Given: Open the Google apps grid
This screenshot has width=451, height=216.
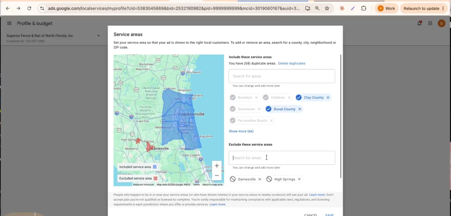Looking at the screenshot, I should click(x=430, y=23).
